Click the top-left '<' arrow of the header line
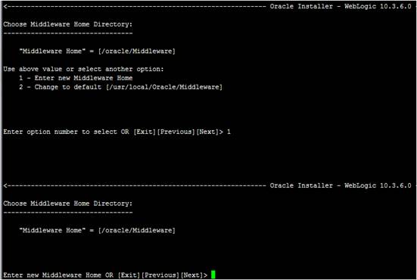417x280 pixels. coord(5,6)
